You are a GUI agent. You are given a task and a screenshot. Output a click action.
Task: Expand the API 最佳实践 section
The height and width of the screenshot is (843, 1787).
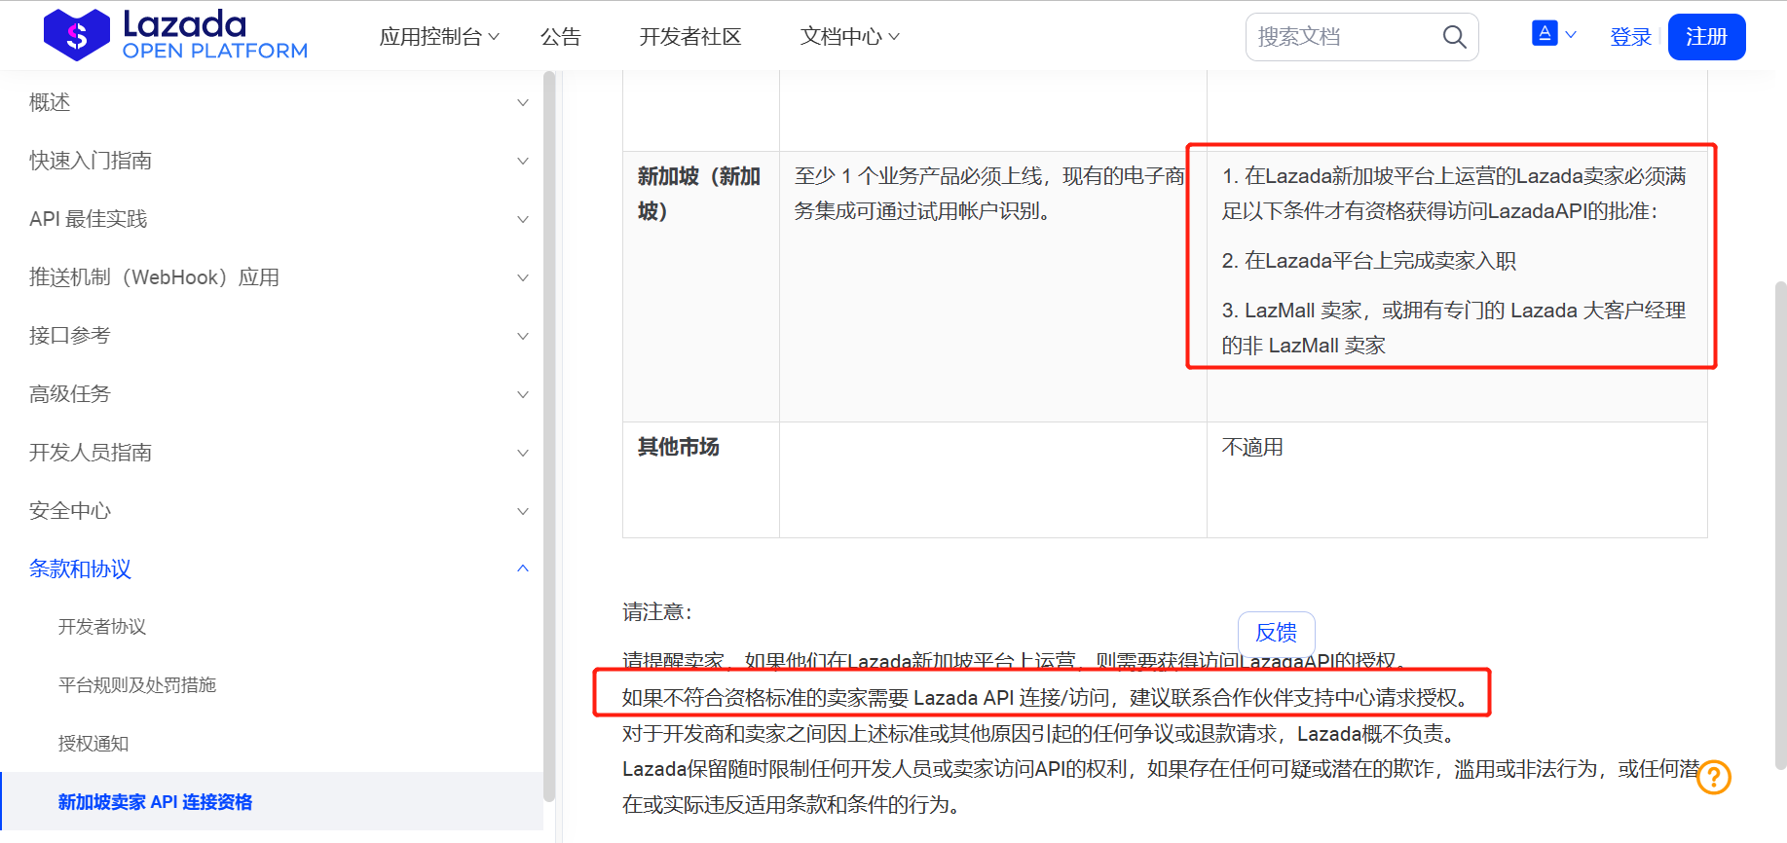[x=279, y=219]
